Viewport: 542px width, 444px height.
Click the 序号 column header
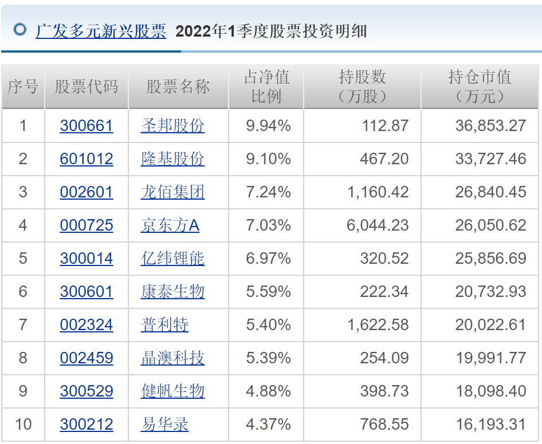pyautogui.click(x=23, y=86)
